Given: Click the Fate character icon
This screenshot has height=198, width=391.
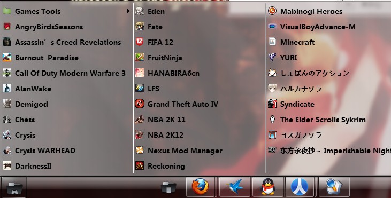Looking at the screenshot, I should (x=140, y=26).
